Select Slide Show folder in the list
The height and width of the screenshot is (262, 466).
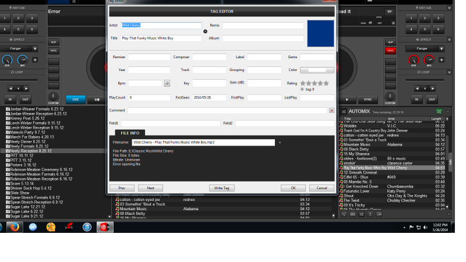tap(20, 193)
